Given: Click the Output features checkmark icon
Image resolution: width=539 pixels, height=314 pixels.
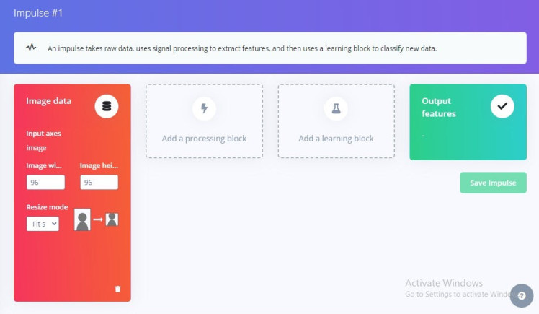Looking at the screenshot, I should [x=502, y=106].
